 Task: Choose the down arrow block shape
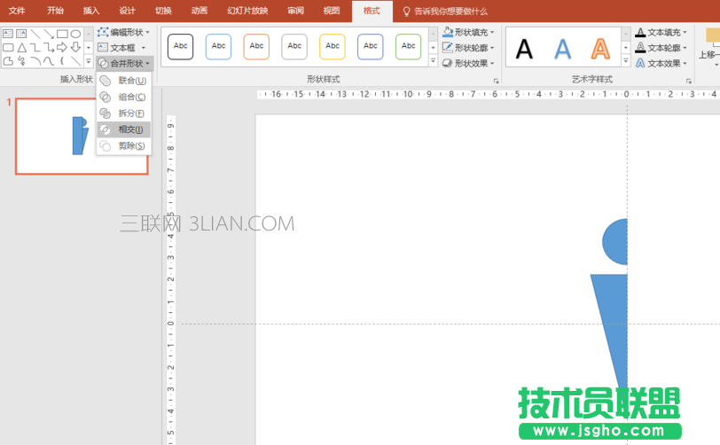click(x=75, y=47)
